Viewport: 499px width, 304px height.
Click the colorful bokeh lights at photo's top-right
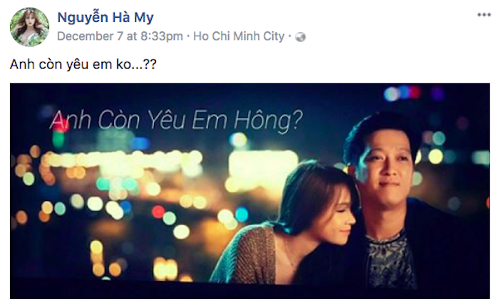[406, 93]
